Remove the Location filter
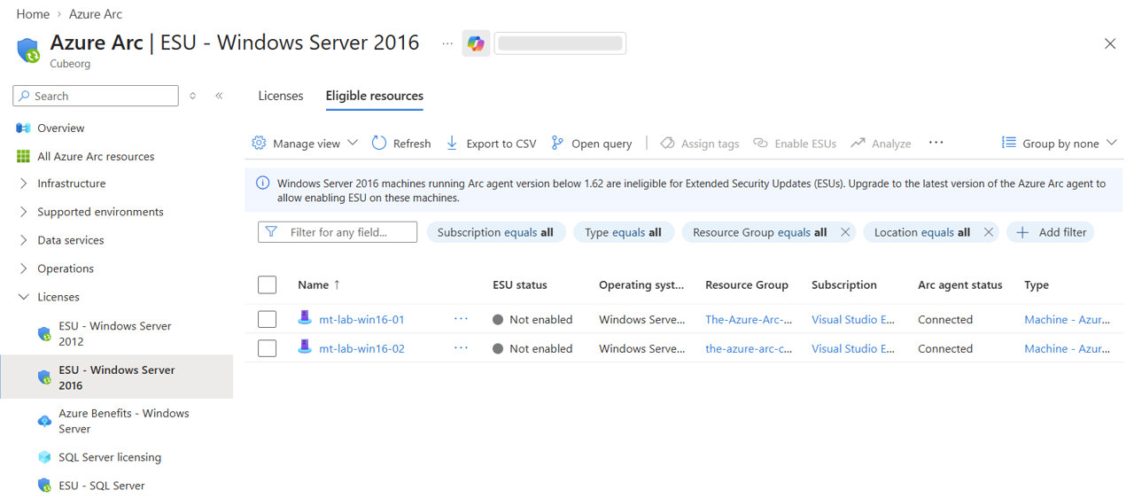Image resolution: width=1134 pixels, height=498 pixels. (989, 232)
